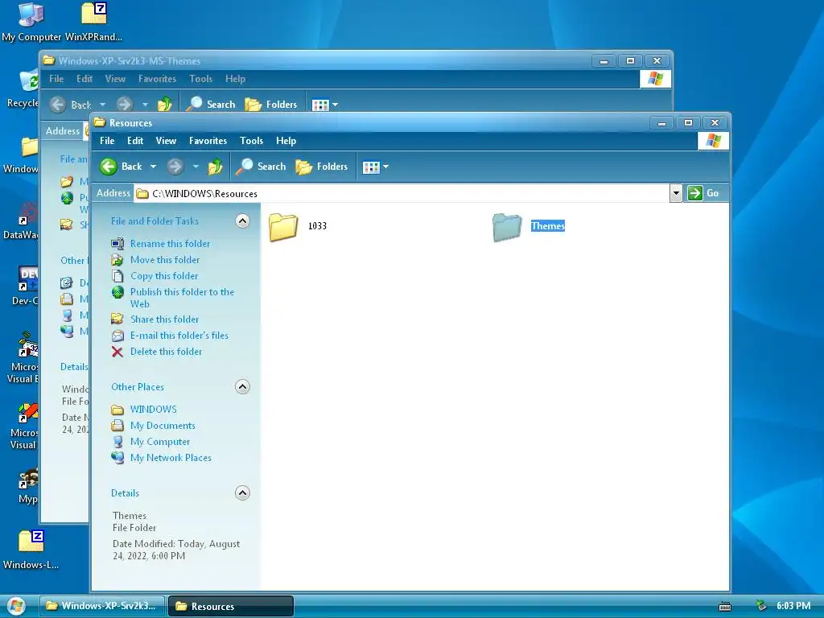Open the Edit menu of the Resources window
Screen dimensions: 824x618
tap(135, 141)
